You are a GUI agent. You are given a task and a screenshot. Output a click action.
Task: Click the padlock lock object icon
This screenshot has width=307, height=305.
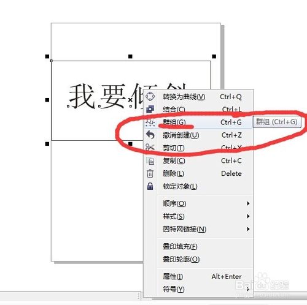click(150, 186)
